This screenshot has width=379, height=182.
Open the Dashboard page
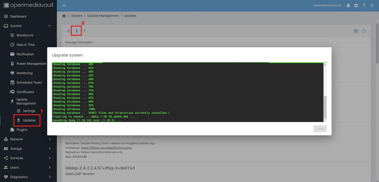pyautogui.click(x=18, y=17)
